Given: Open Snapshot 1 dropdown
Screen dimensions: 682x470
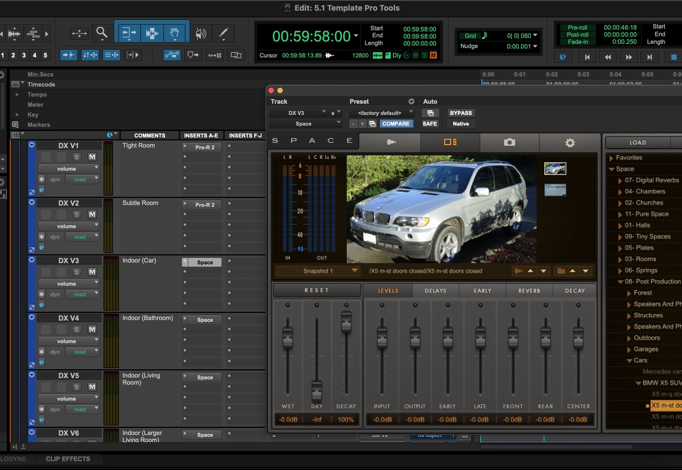Looking at the screenshot, I should (x=318, y=271).
